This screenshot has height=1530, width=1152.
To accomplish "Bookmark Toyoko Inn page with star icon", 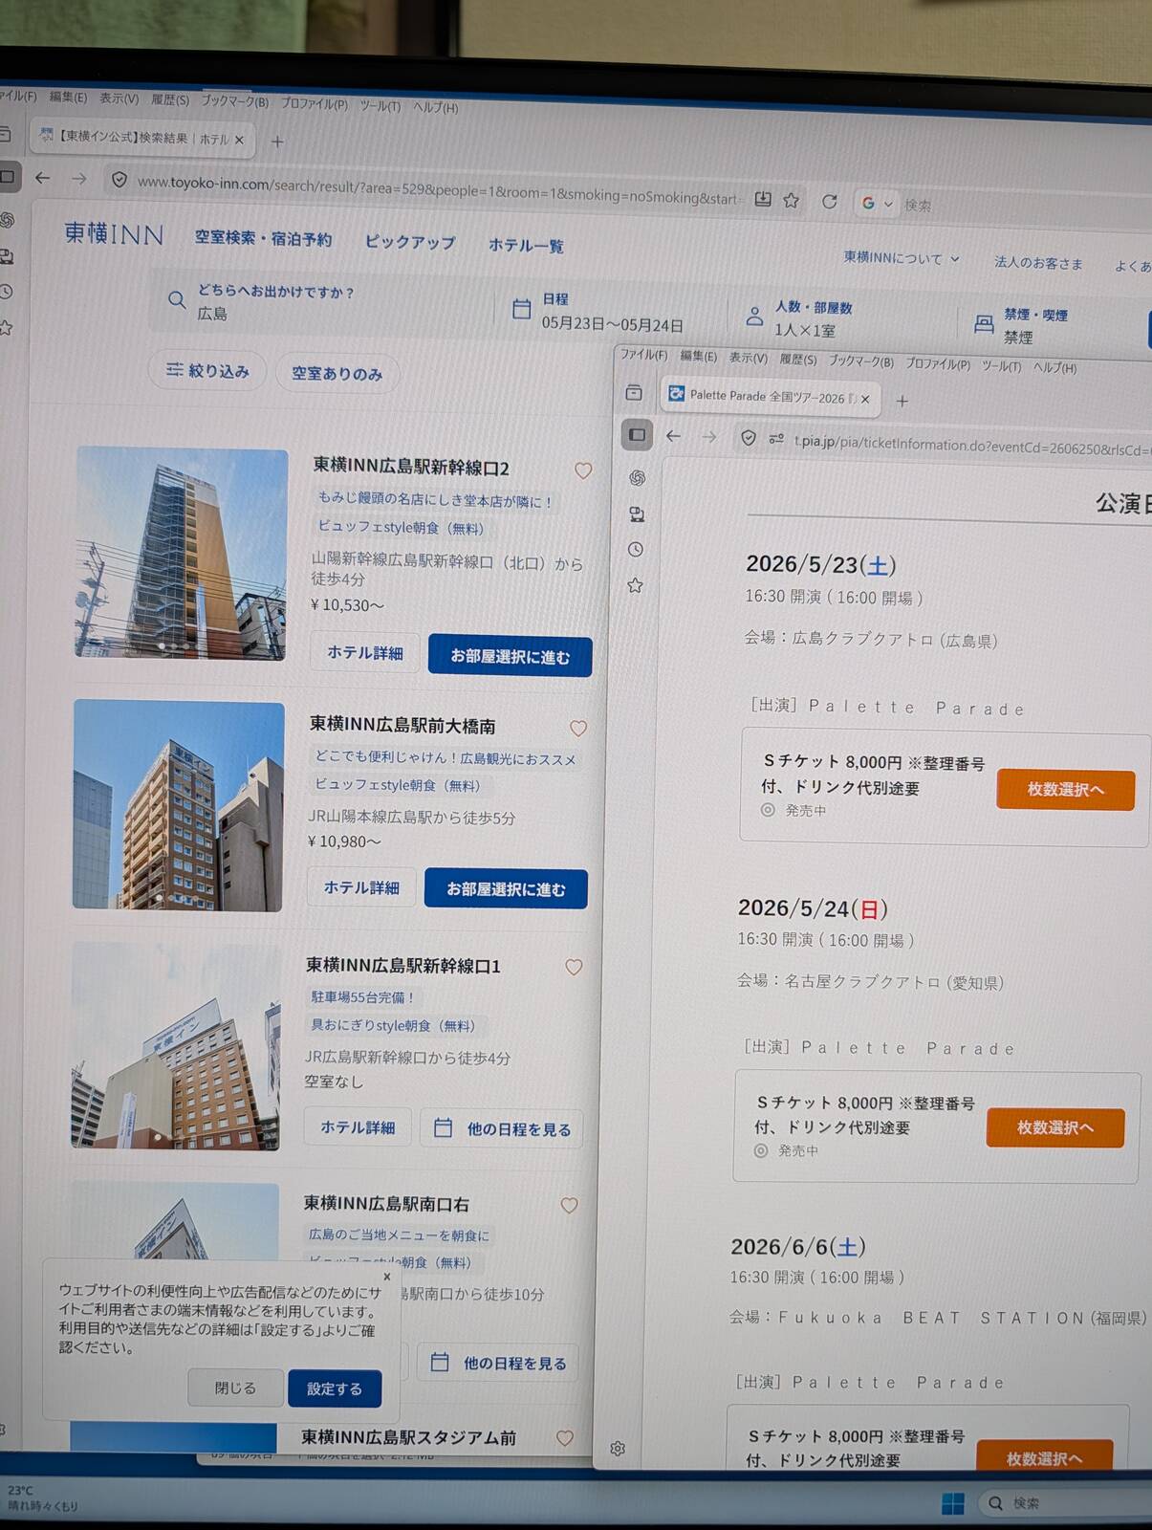I will coord(792,200).
